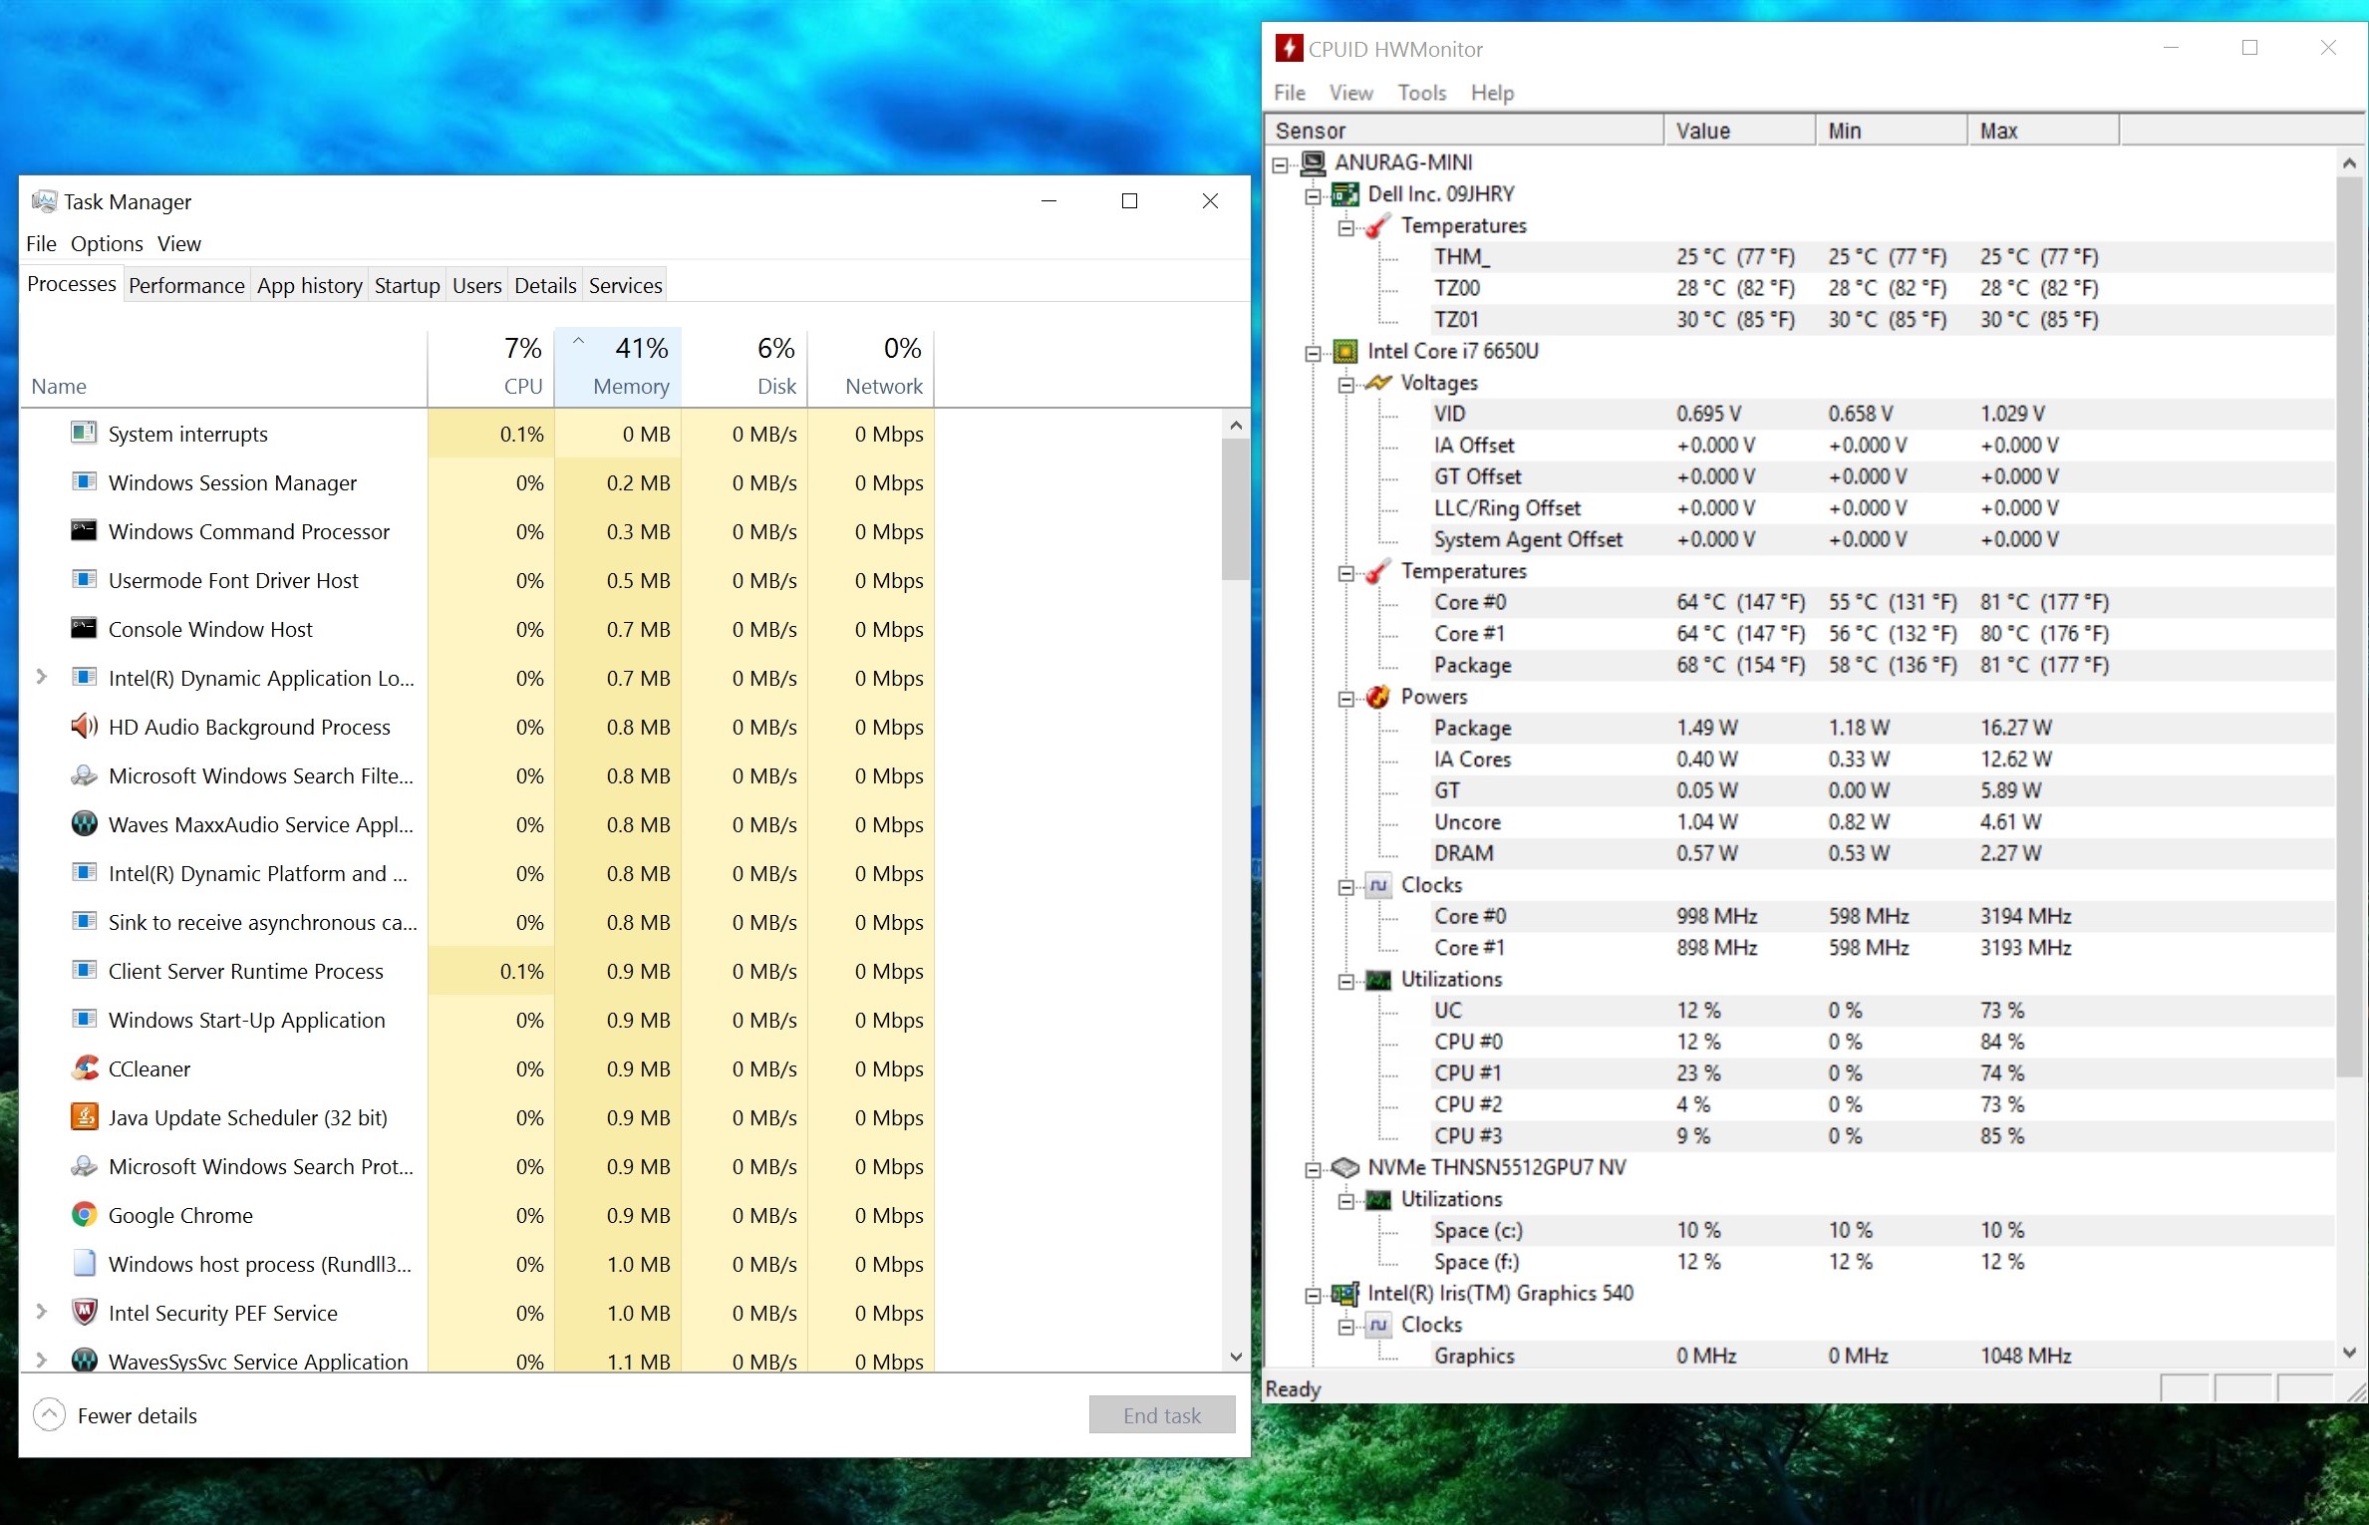Collapse the Voltages node
Viewport: 2369px width, 1525px height.
pos(1346,385)
